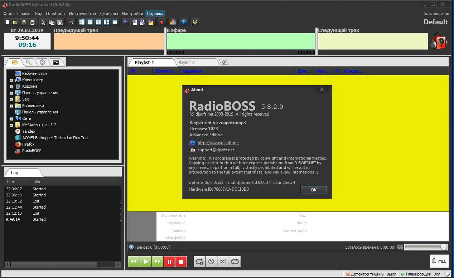Close the About dialog with X

point(322,89)
